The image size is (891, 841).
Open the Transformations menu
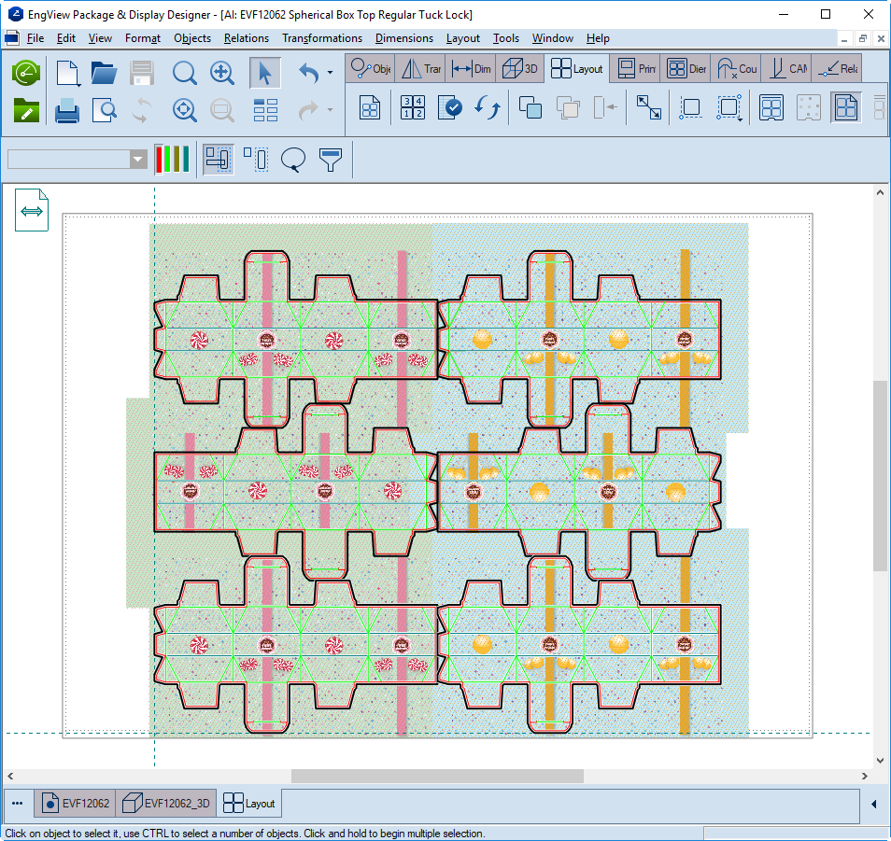pyautogui.click(x=321, y=38)
